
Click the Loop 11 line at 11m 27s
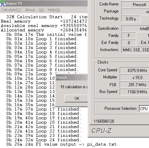point(31,83)
